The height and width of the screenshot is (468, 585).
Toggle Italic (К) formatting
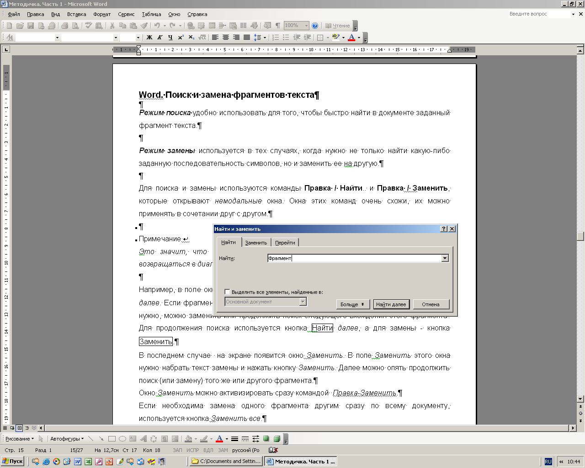click(160, 37)
